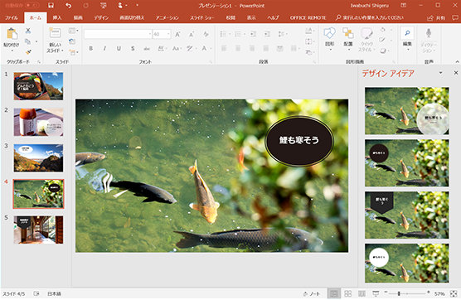Click the Format Painter brush icon
This screenshot has width=461, height=300.
tap(28, 52)
